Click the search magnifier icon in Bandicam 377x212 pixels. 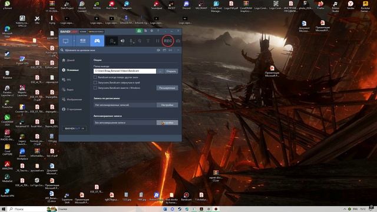pos(62,50)
